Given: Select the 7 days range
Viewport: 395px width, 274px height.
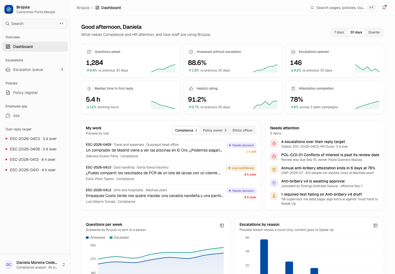Looking at the screenshot, I should (339, 32).
